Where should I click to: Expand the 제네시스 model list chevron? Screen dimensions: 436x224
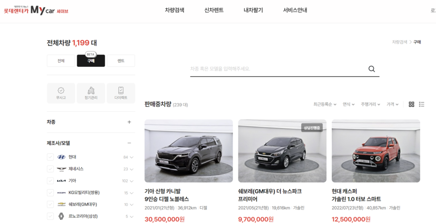pos(132,169)
